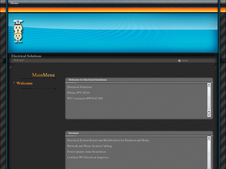
Task: Click 'Electrical System Repair and Modification' service line
Action: [x=108, y=140]
